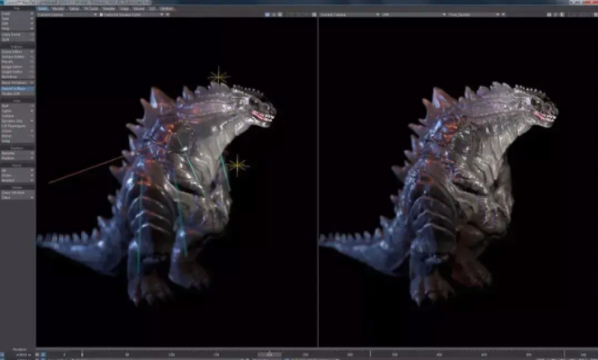Click the timeline frame slider handle
Image resolution: width=598 pixels, height=360 pixels.
tap(269, 354)
